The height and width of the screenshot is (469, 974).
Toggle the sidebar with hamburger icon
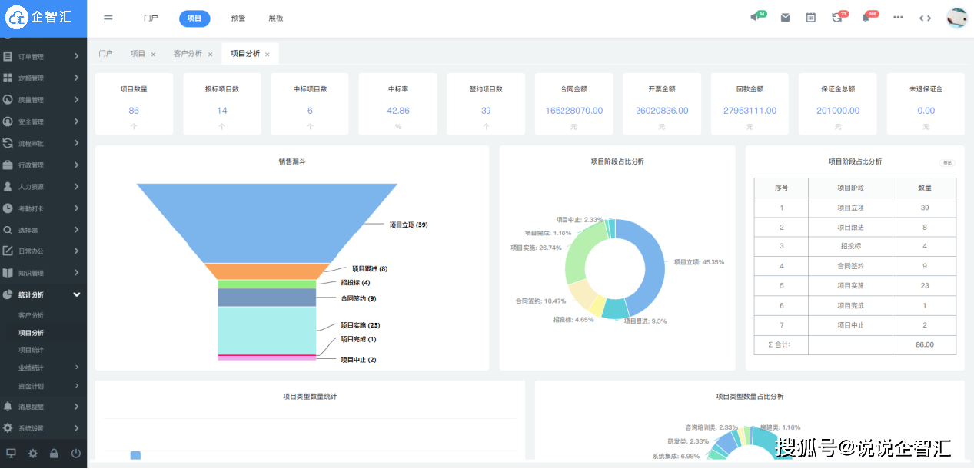coord(108,18)
